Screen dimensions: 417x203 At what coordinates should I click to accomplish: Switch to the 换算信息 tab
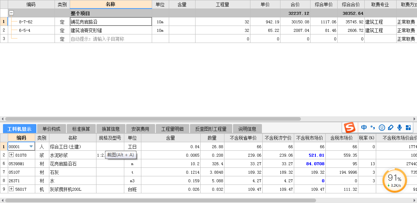[x=111, y=129]
